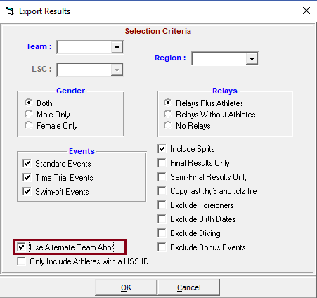Tick the Exclude Foreigners checkbox
The image size is (317, 298).
click(x=162, y=205)
